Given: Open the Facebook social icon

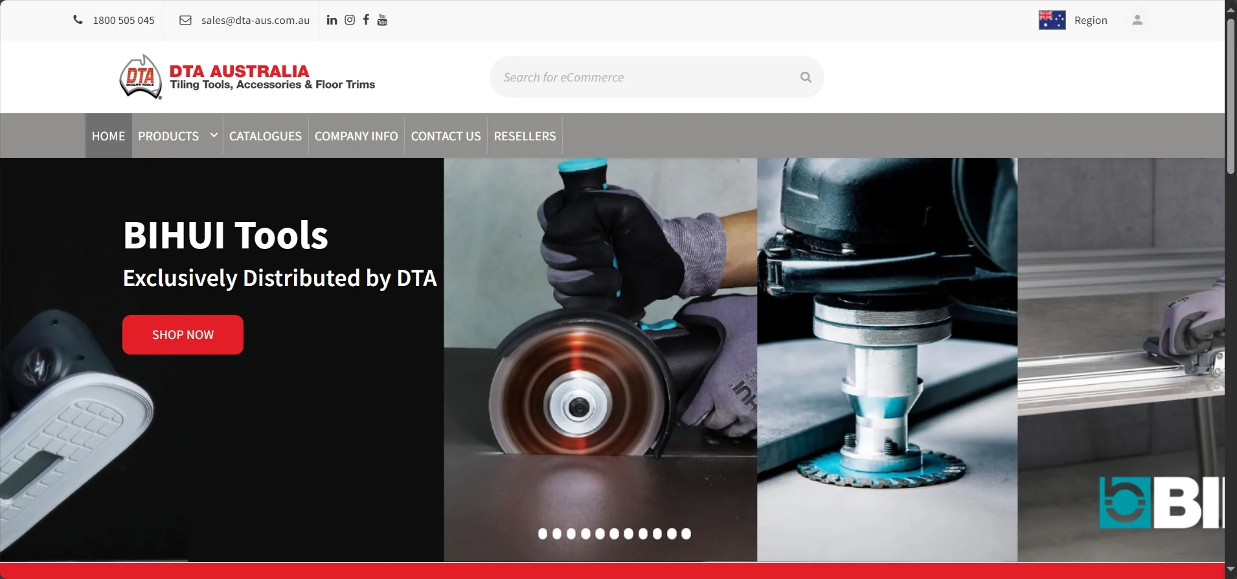Looking at the screenshot, I should pos(366,20).
